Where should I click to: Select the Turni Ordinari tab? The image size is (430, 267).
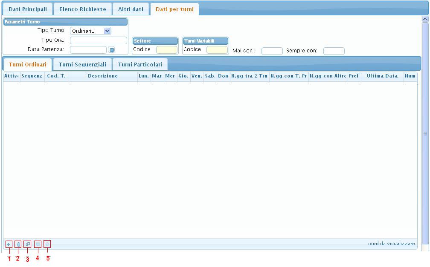(x=27, y=64)
